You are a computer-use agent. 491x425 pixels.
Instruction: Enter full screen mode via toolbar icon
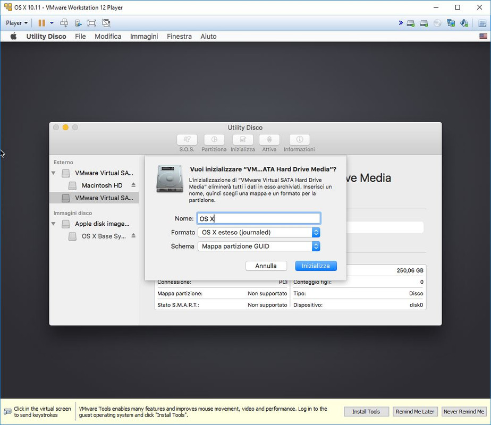click(x=92, y=23)
